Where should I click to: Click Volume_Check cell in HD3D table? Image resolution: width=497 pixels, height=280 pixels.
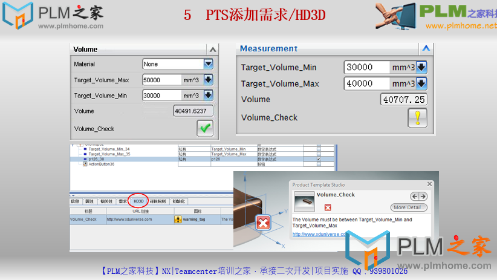[88, 220]
